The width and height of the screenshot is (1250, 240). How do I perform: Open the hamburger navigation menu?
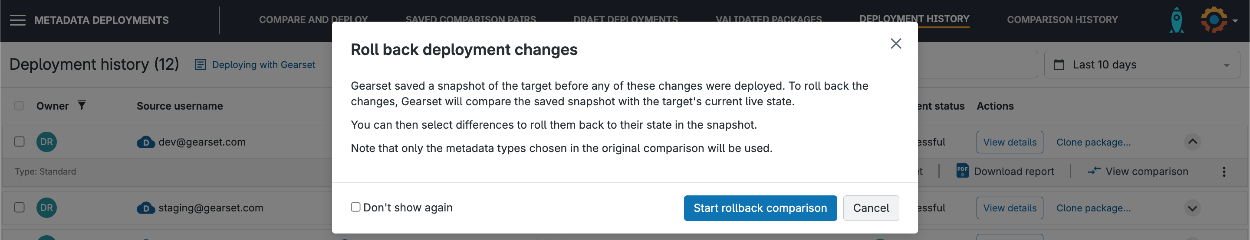(17, 20)
